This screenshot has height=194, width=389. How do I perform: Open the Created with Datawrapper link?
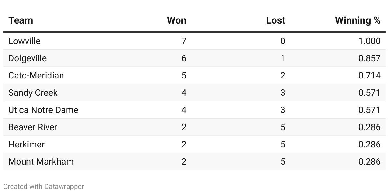click(44, 186)
